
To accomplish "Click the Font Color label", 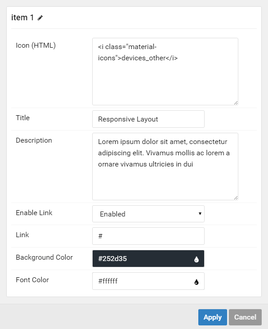I will tap(32, 280).
